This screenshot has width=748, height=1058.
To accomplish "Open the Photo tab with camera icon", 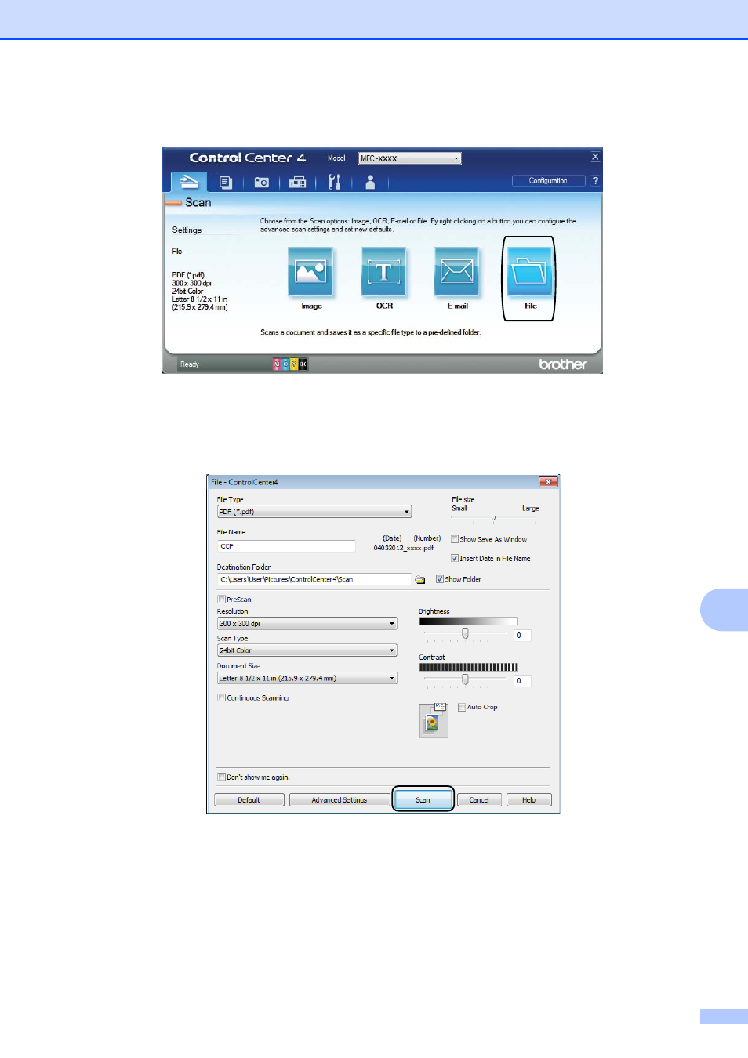I will click(x=262, y=183).
